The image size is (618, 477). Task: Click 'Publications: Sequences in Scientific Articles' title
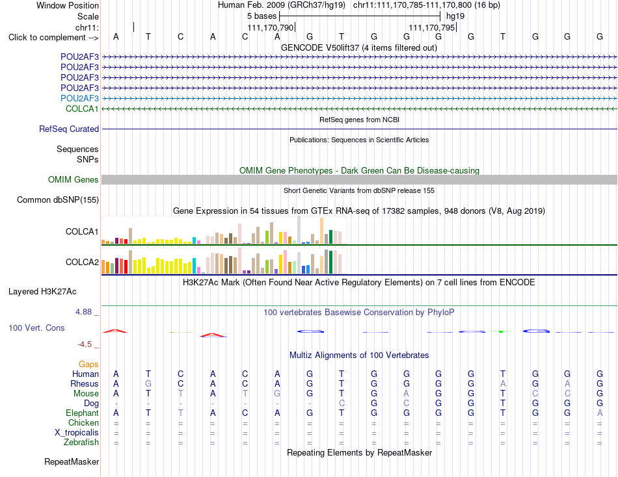pyautogui.click(x=359, y=140)
